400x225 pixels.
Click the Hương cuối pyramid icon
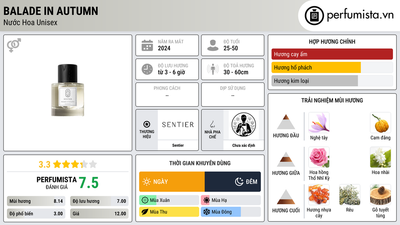click(286, 197)
